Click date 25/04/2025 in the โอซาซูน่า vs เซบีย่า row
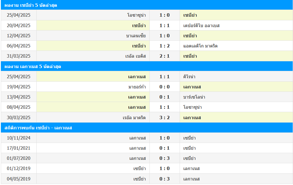Viewport: 293px width, 185px height. pos(19,15)
